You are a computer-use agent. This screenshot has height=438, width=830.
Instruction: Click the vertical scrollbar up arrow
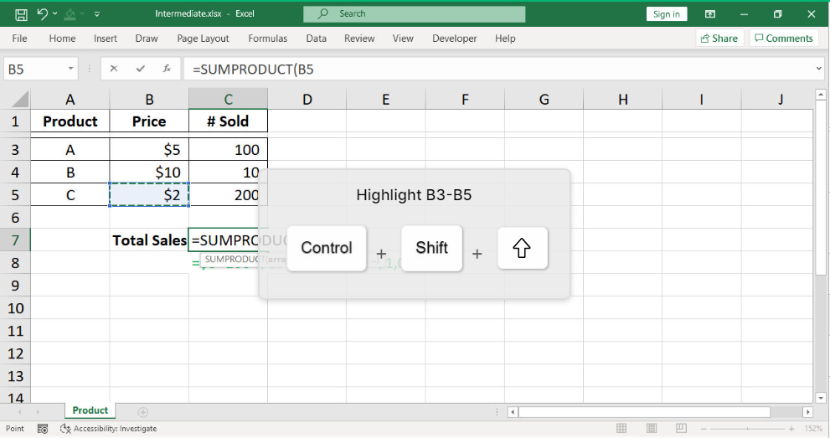pos(821,95)
